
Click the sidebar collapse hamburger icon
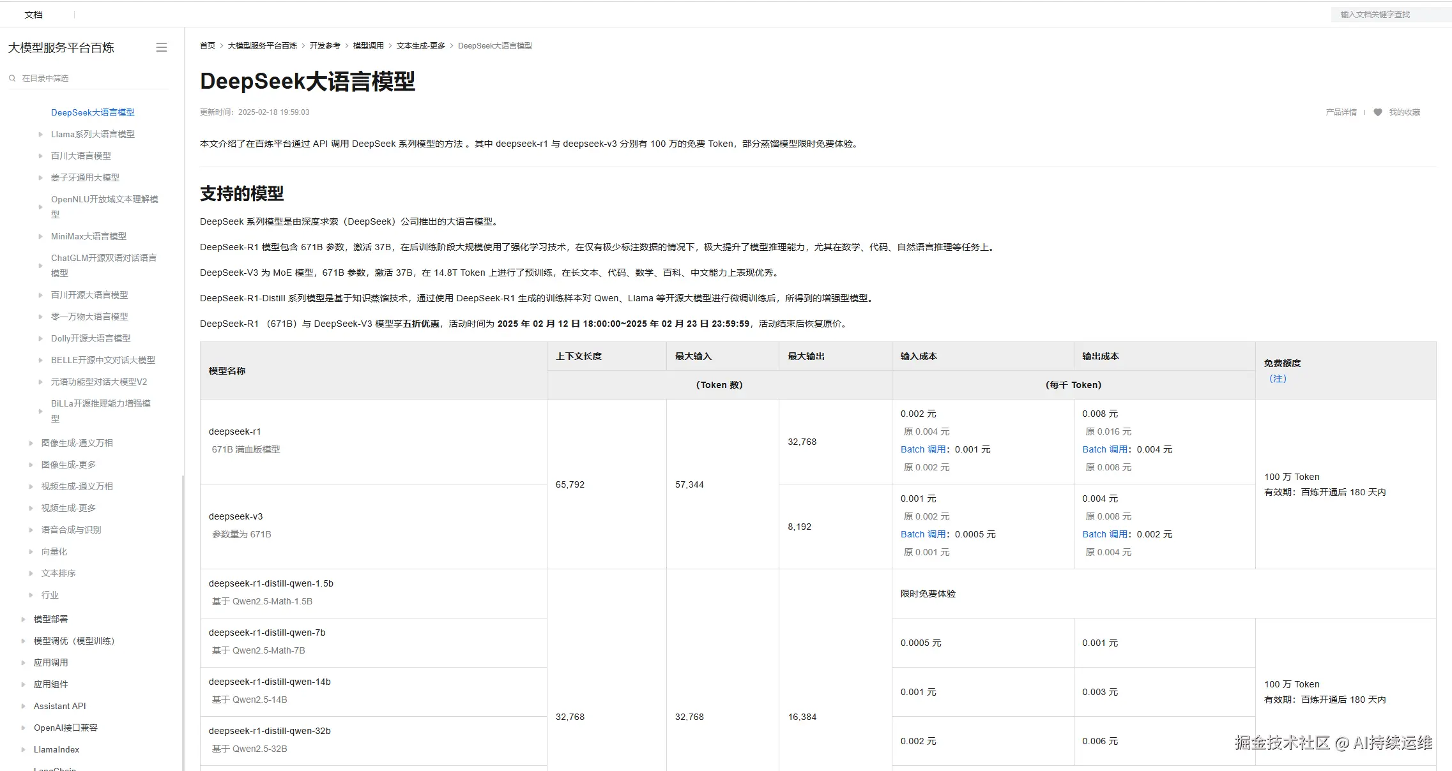pos(162,48)
